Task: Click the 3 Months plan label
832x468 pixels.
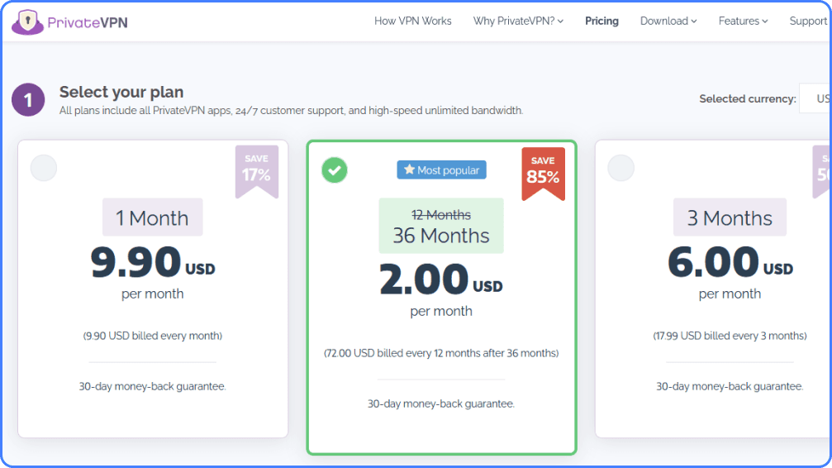Action: tap(730, 217)
